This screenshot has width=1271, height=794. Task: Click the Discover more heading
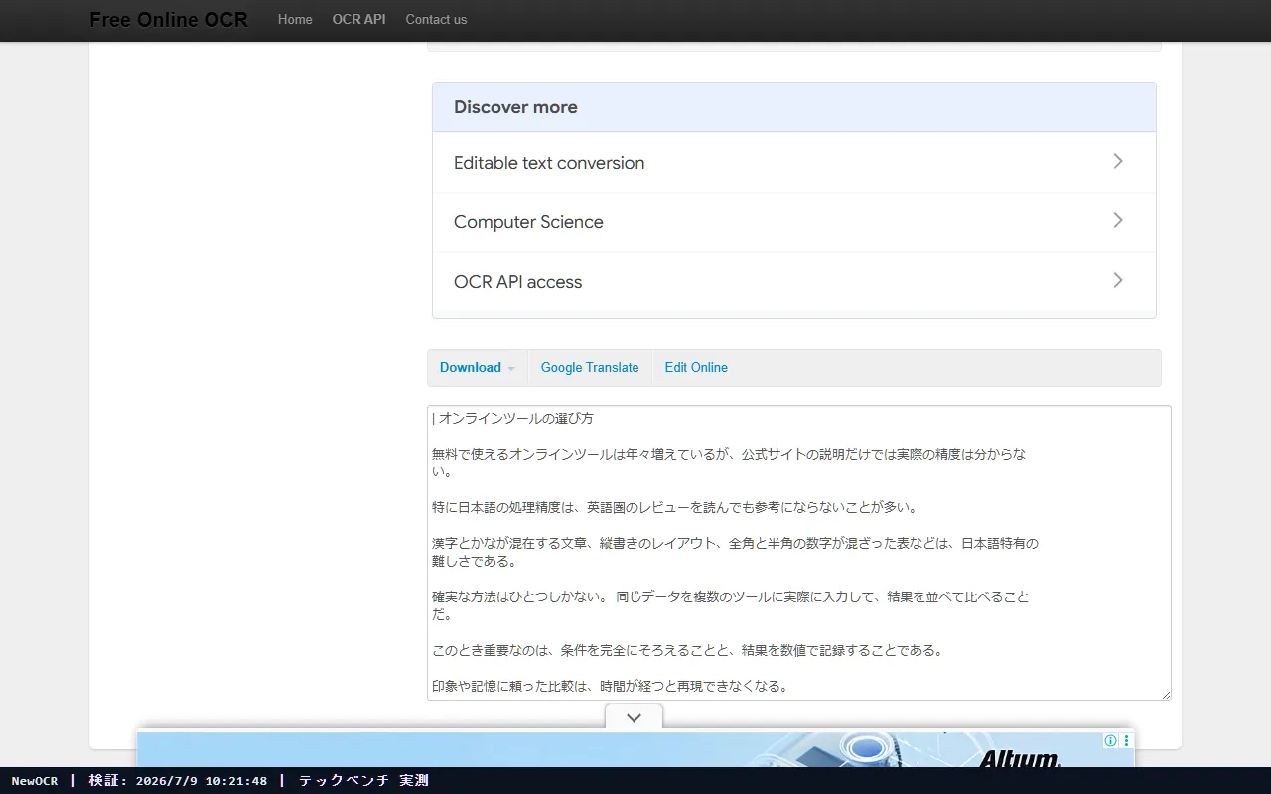pos(515,107)
